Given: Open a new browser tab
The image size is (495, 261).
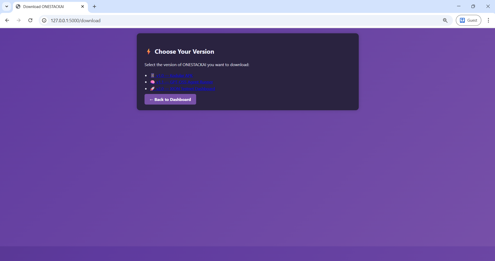Looking at the screenshot, I should 94,6.
